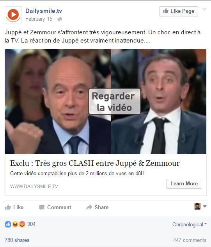The height and width of the screenshot is (247, 211).
Task: Click the Regarder la vidéo overlay button
Action: (x=115, y=101)
